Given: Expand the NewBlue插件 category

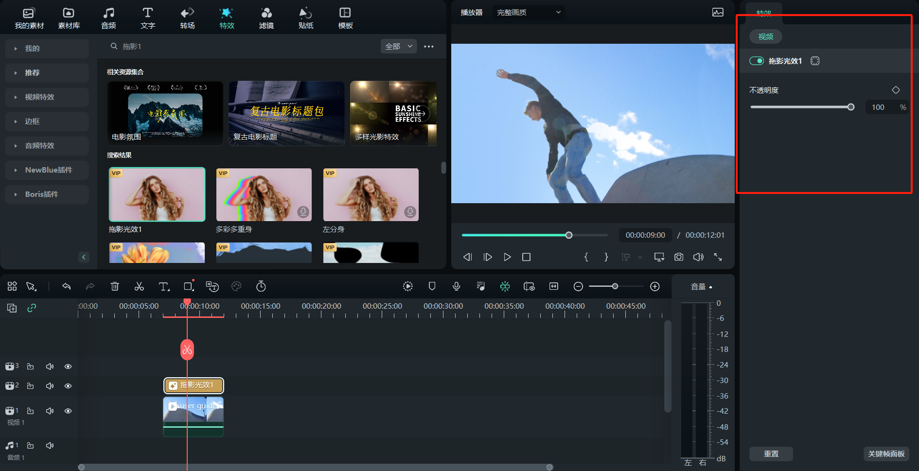Looking at the screenshot, I should (47, 170).
